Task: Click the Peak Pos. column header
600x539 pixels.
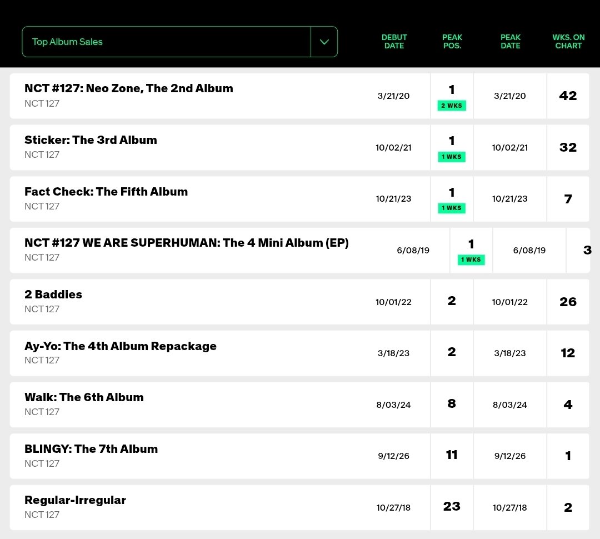Action: pyautogui.click(x=452, y=41)
